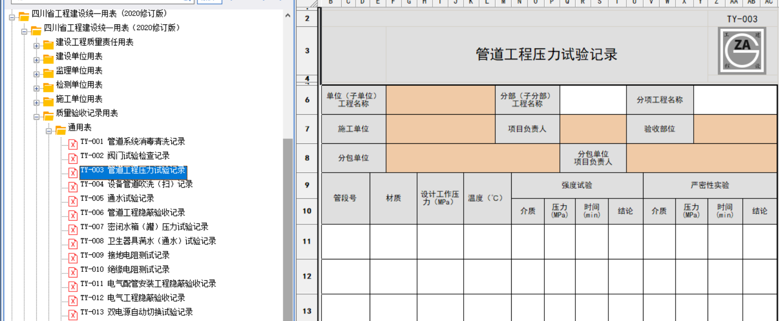
Task: Click the orange 分包单位项目负责人 value cell
Action: (x=701, y=158)
